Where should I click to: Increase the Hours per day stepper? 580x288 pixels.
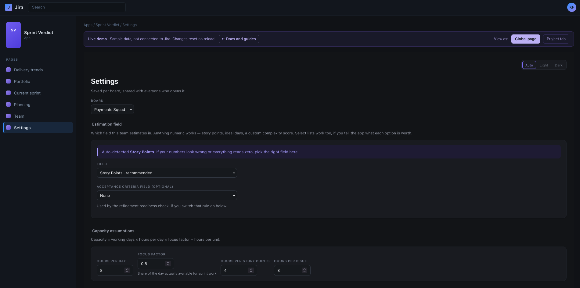point(127,269)
